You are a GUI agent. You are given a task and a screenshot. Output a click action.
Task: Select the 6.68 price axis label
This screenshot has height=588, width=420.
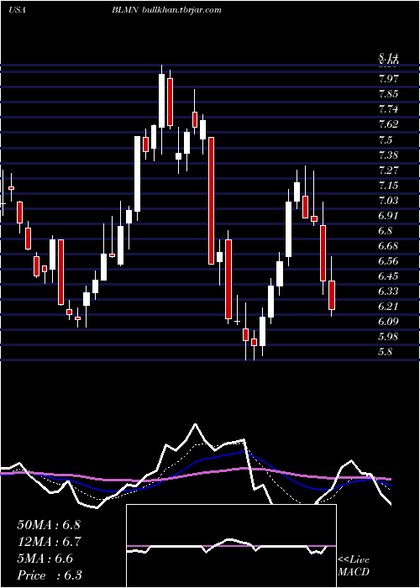tap(388, 245)
